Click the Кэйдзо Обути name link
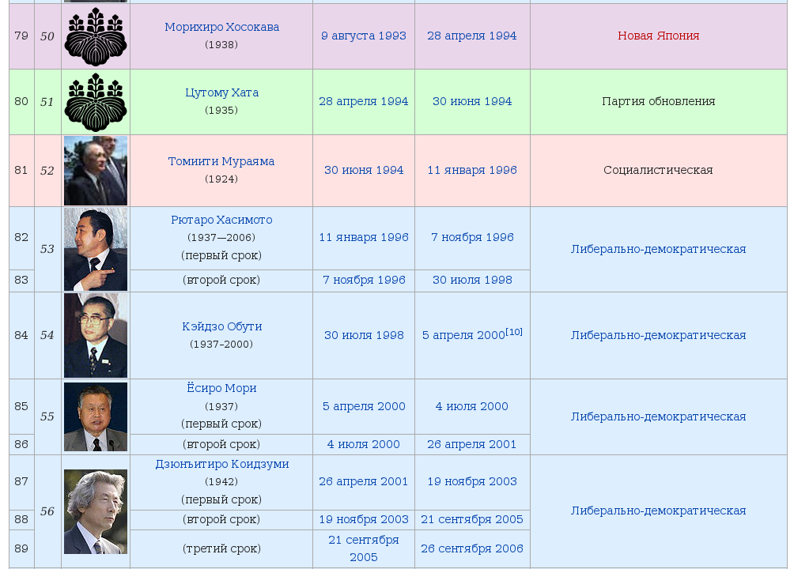 point(221,326)
